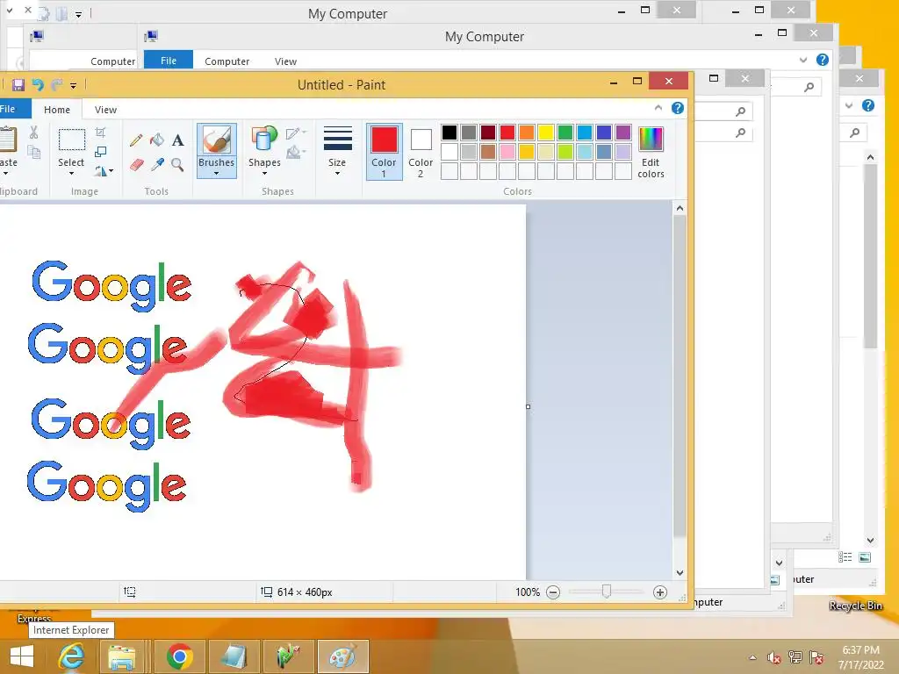Image resolution: width=899 pixels, height=674 pixels.
Task: Expand the Shapes dropdown arrow
Action: [264, 173]
